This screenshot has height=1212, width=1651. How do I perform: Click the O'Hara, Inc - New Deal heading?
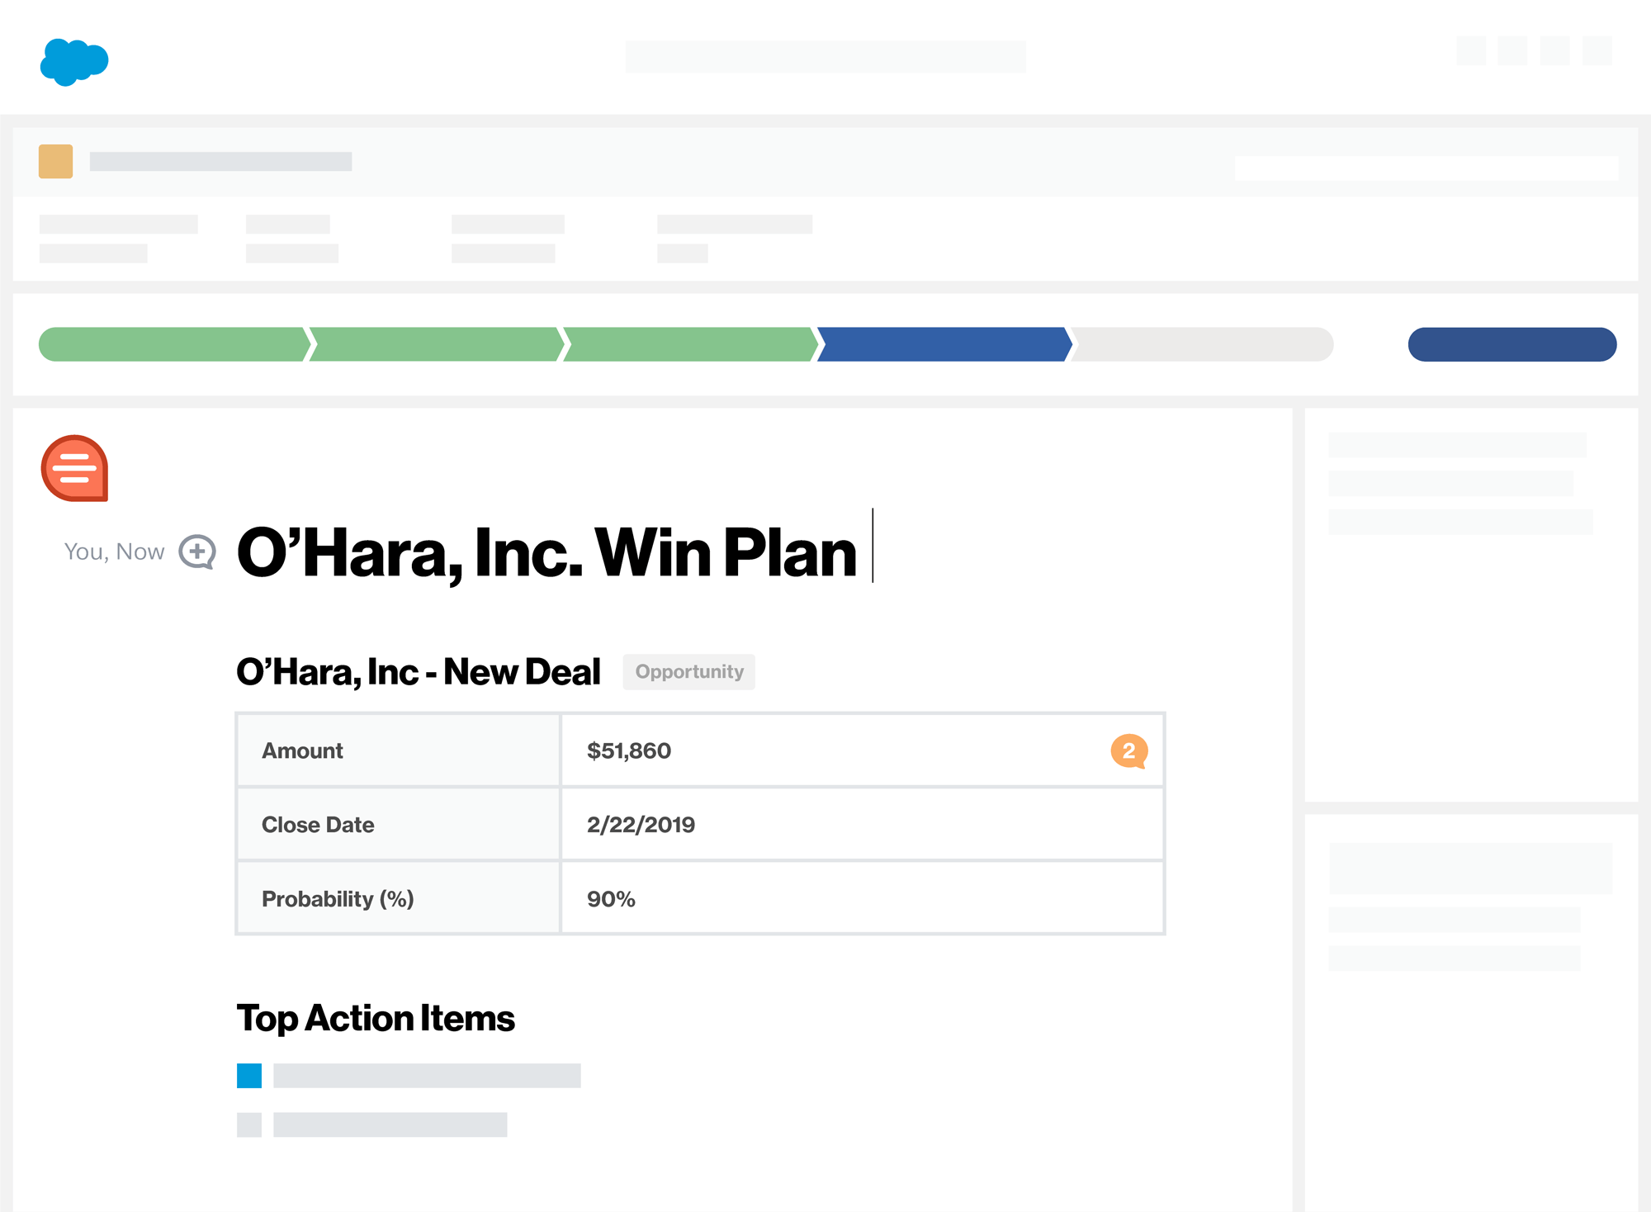point(419,672)
